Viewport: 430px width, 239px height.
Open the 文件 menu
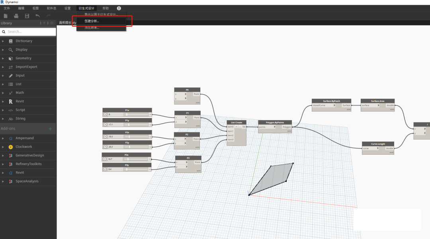(x=7, y=8)
